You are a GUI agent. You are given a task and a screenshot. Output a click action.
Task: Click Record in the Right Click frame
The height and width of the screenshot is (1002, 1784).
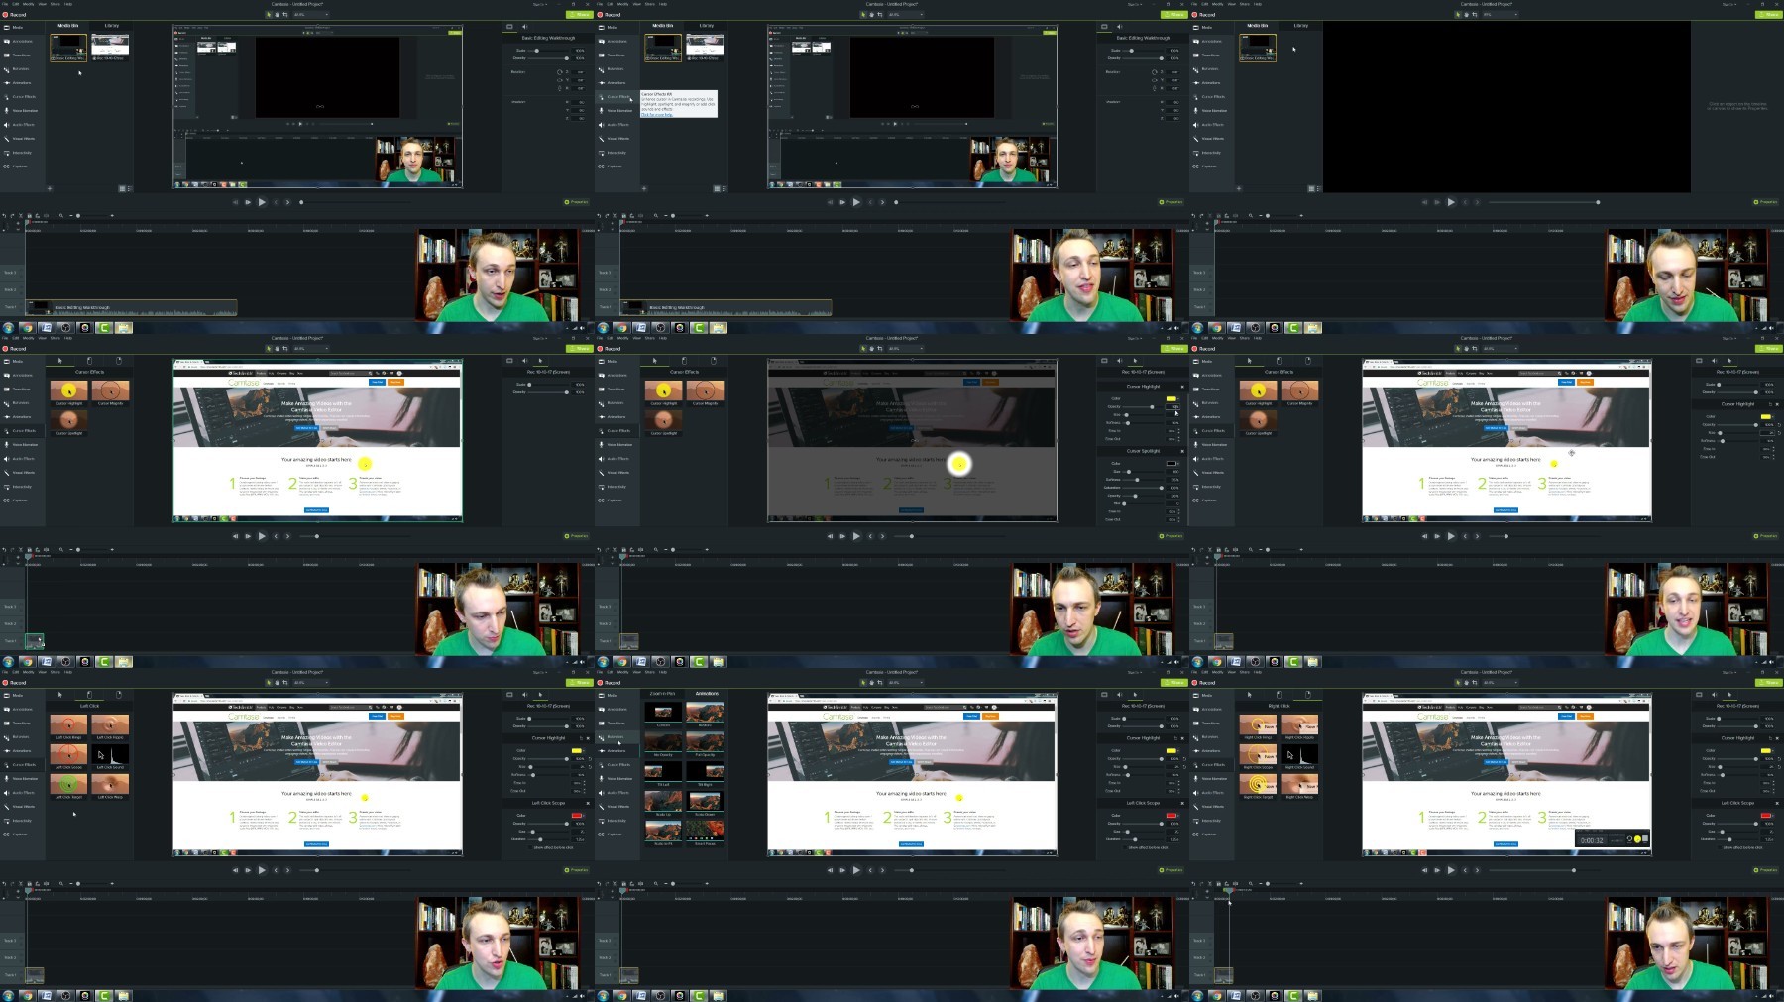(x=1203, y=683)
